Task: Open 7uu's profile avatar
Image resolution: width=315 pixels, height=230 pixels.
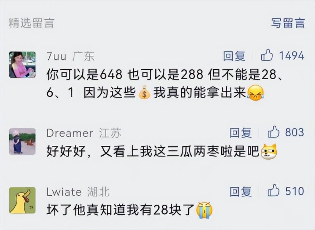Action: tap(22, 65)
